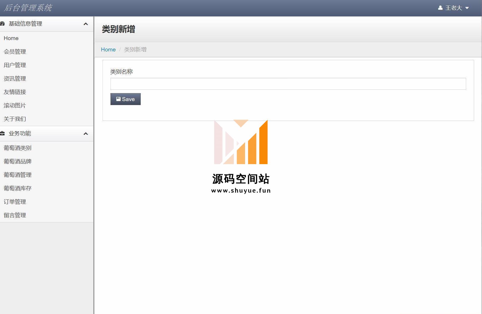
Task: Click 类别新增 breadcrumb text
Action: (135, 50)
